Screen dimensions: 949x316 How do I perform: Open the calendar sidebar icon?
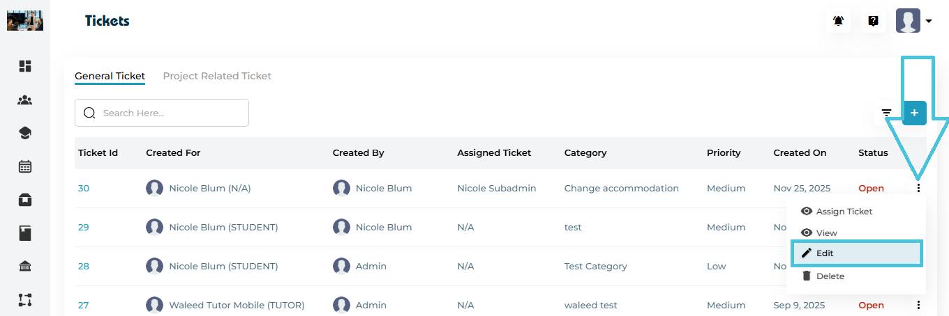pyautogui.click(x=25, y=166)
